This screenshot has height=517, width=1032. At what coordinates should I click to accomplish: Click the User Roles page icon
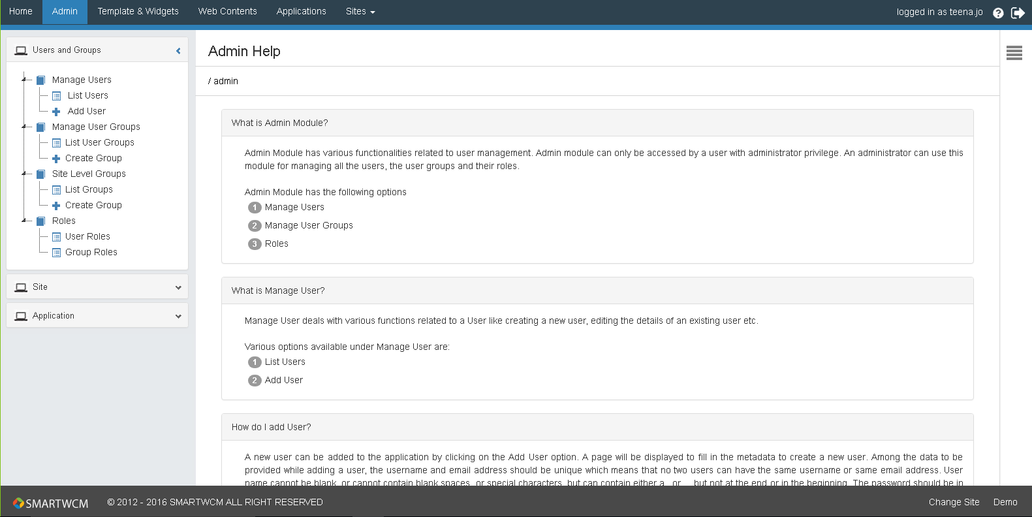[x=56, y=237]
